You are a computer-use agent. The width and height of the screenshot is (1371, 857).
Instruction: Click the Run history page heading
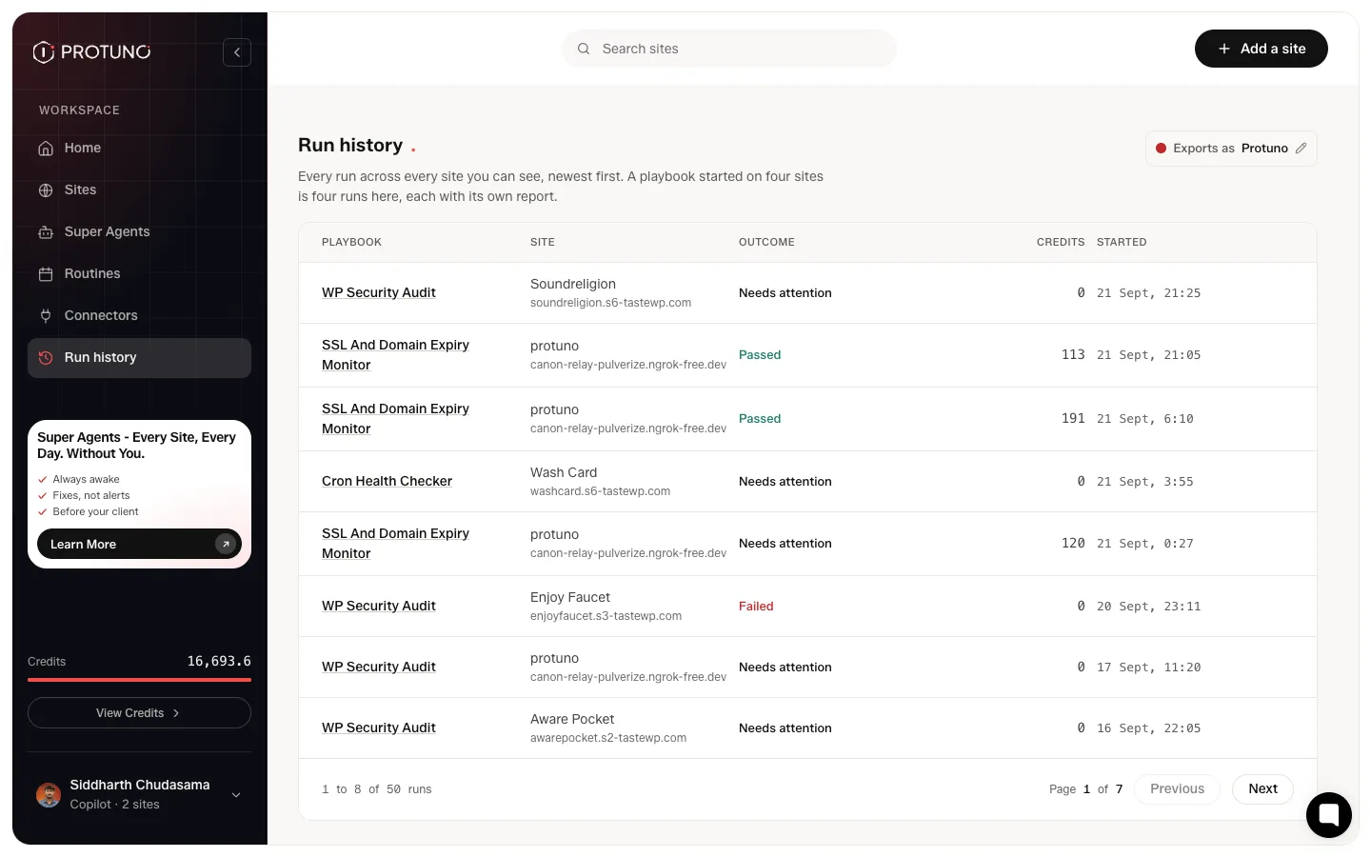[350, 146]
